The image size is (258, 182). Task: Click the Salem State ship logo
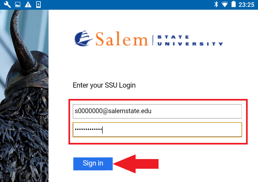83,38
